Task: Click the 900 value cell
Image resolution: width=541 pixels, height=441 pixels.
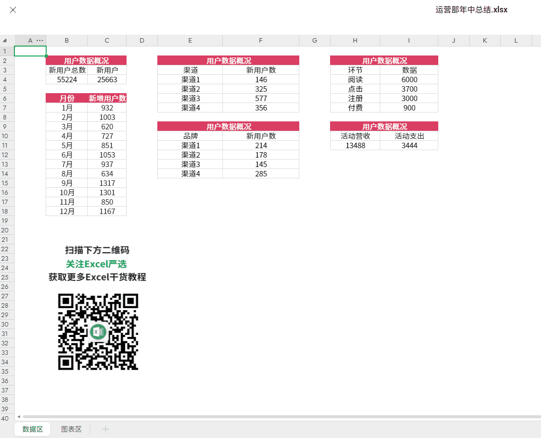Action: point(409,108)
